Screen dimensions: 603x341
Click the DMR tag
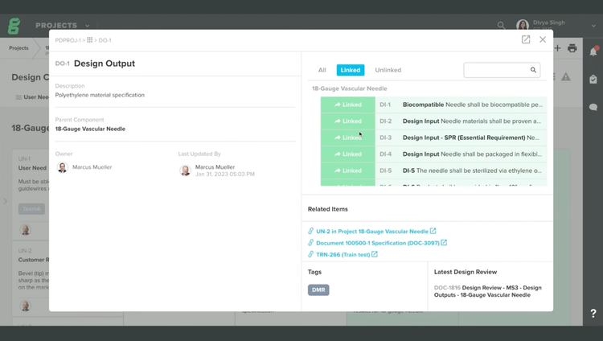point(318,290)
